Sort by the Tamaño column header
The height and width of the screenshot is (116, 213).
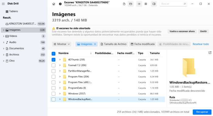155,53
